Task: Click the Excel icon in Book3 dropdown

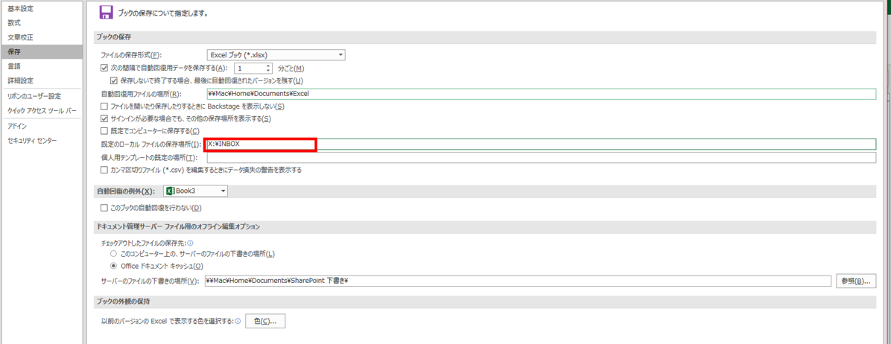Action: [170, 191]
